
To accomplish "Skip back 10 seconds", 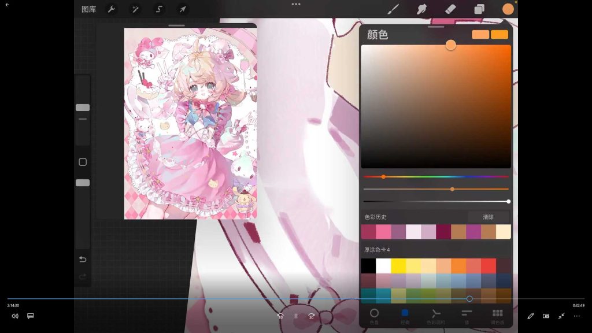I will click(x=280, y=316).
